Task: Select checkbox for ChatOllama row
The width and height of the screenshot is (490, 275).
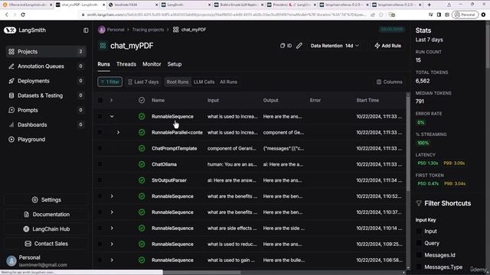Action: (x=100, y=164)
